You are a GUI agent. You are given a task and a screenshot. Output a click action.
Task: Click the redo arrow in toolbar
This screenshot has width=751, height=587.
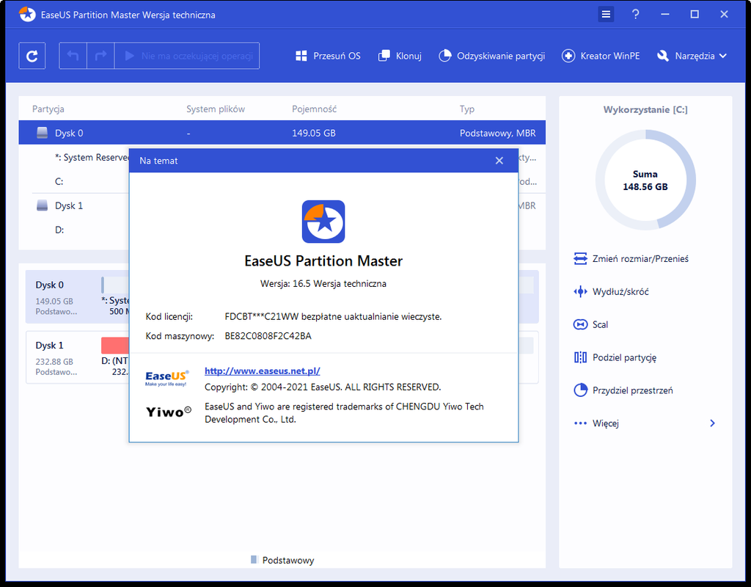pyautogui.click(x=100, y=56)
